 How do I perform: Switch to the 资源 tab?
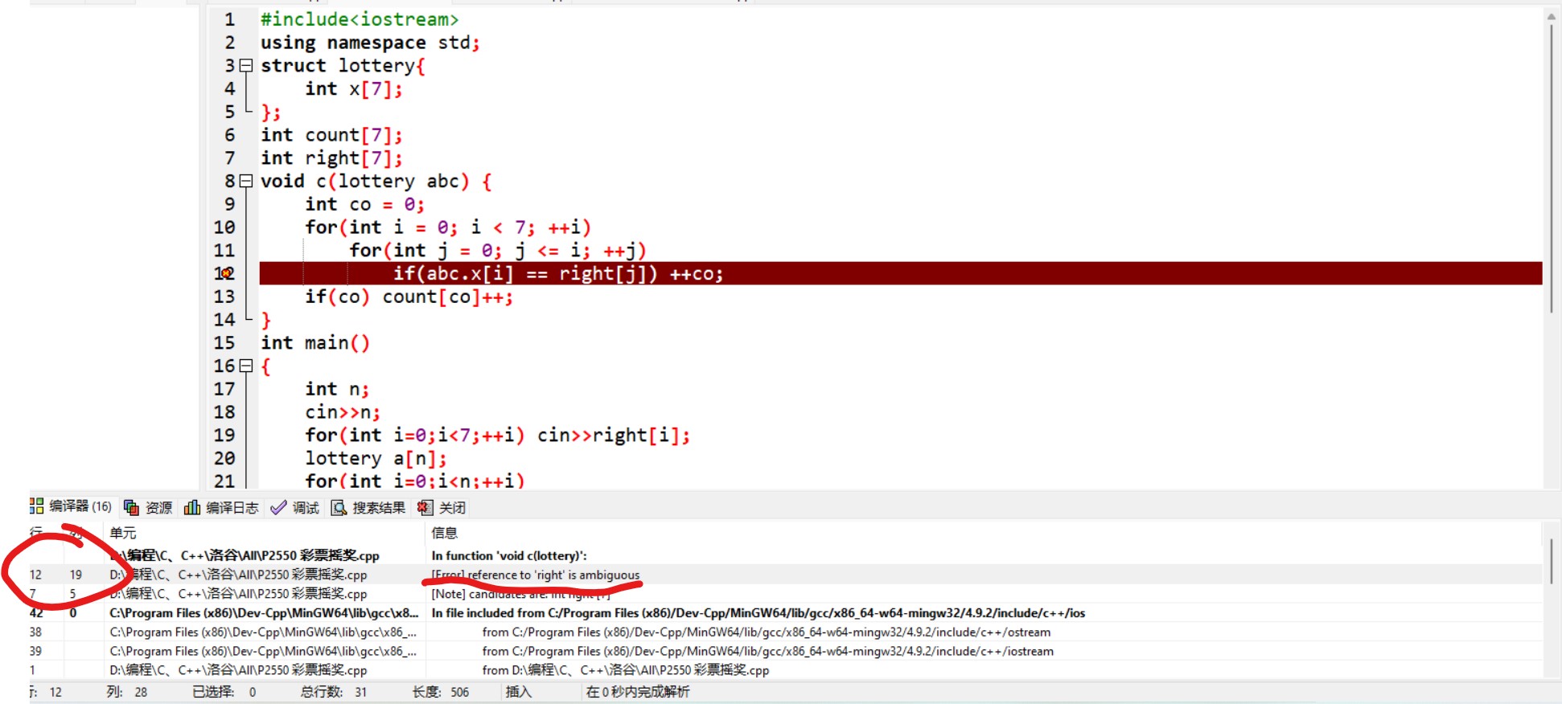coord(148,508)
